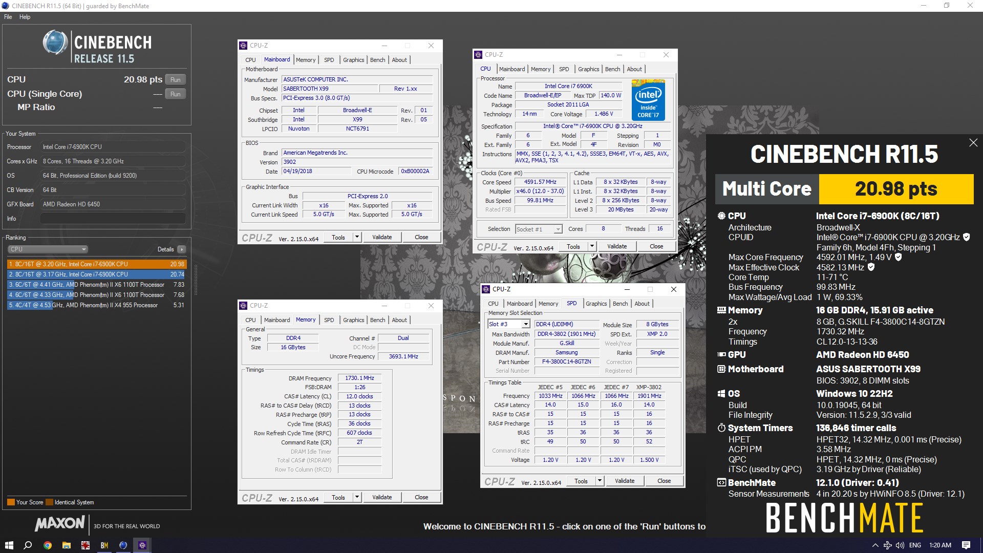Click the GPU card icon in BenchMate panel
The height and width of the screenshot is (553, 983).
[x=721, y=354]
